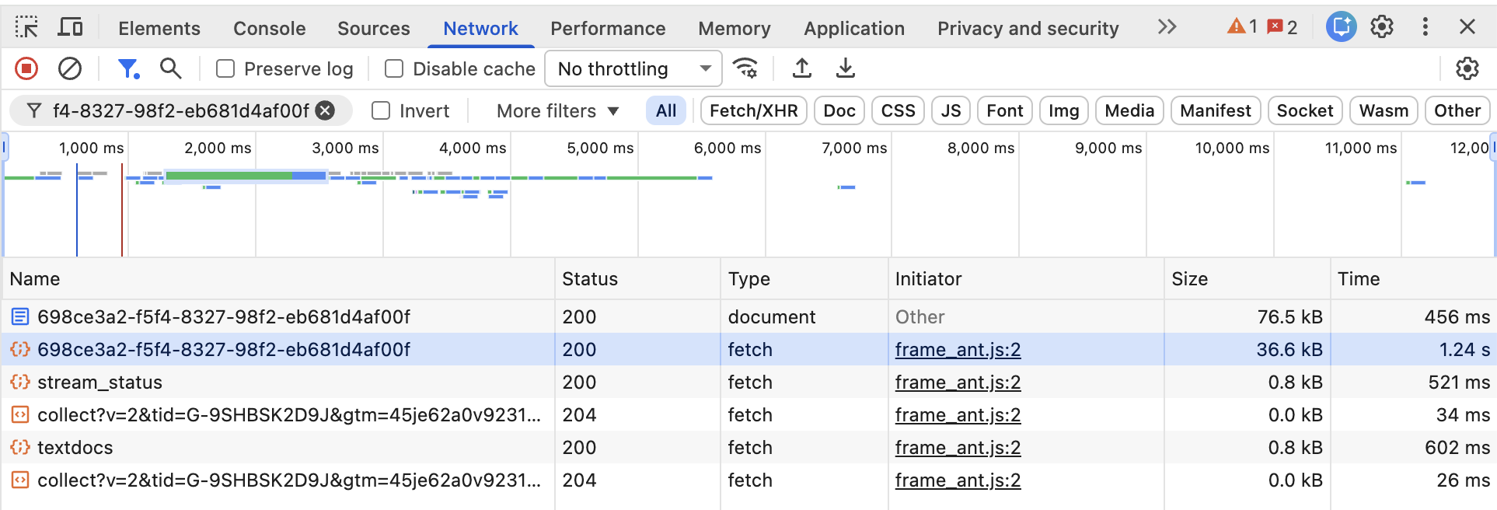Tick the Invert filter checkbox

[381, 111]
